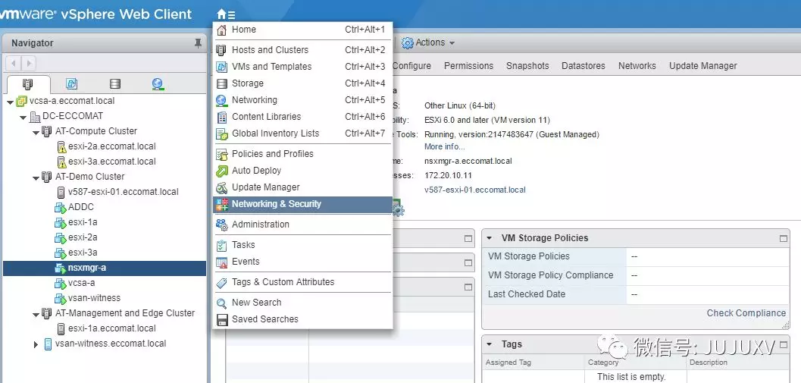The image size is (801, 383).
Task: Expand vsan-witness.eccomat.local host node
Action: point(36,344)
